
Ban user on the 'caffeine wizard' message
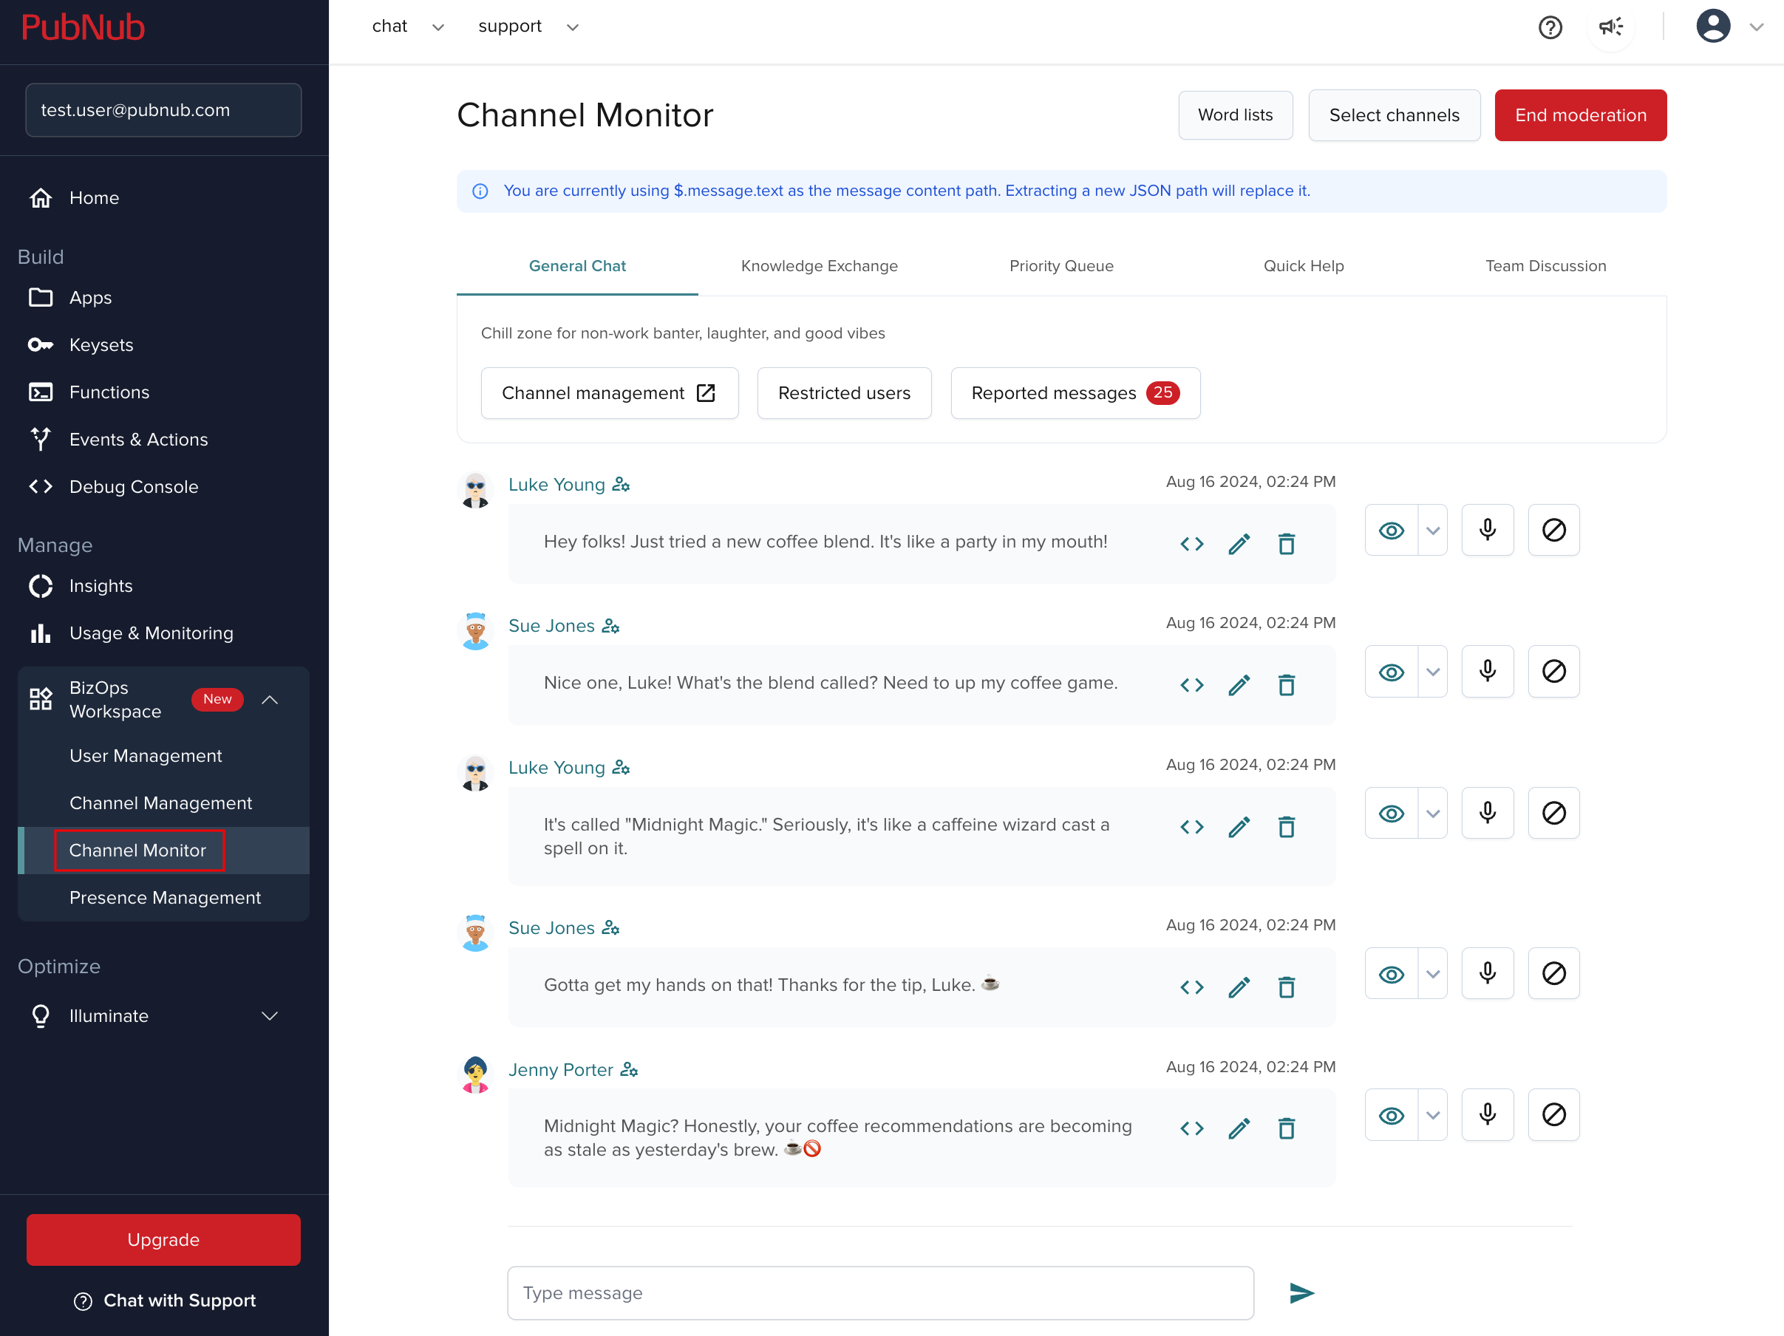tap(1553, 813)
